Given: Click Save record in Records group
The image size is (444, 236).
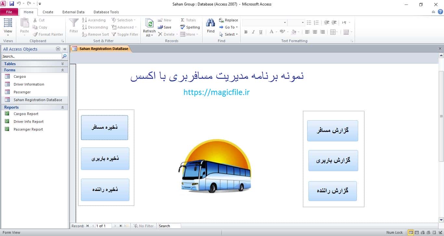Looking at the screenshot, I should pos(164,27).
